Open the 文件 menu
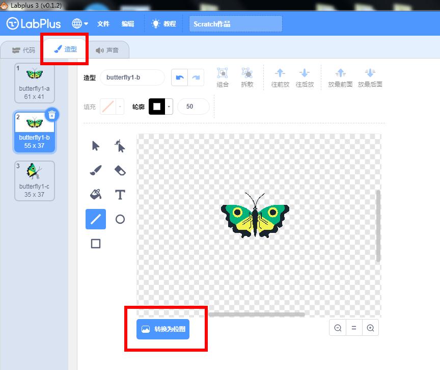 point(103,24)
